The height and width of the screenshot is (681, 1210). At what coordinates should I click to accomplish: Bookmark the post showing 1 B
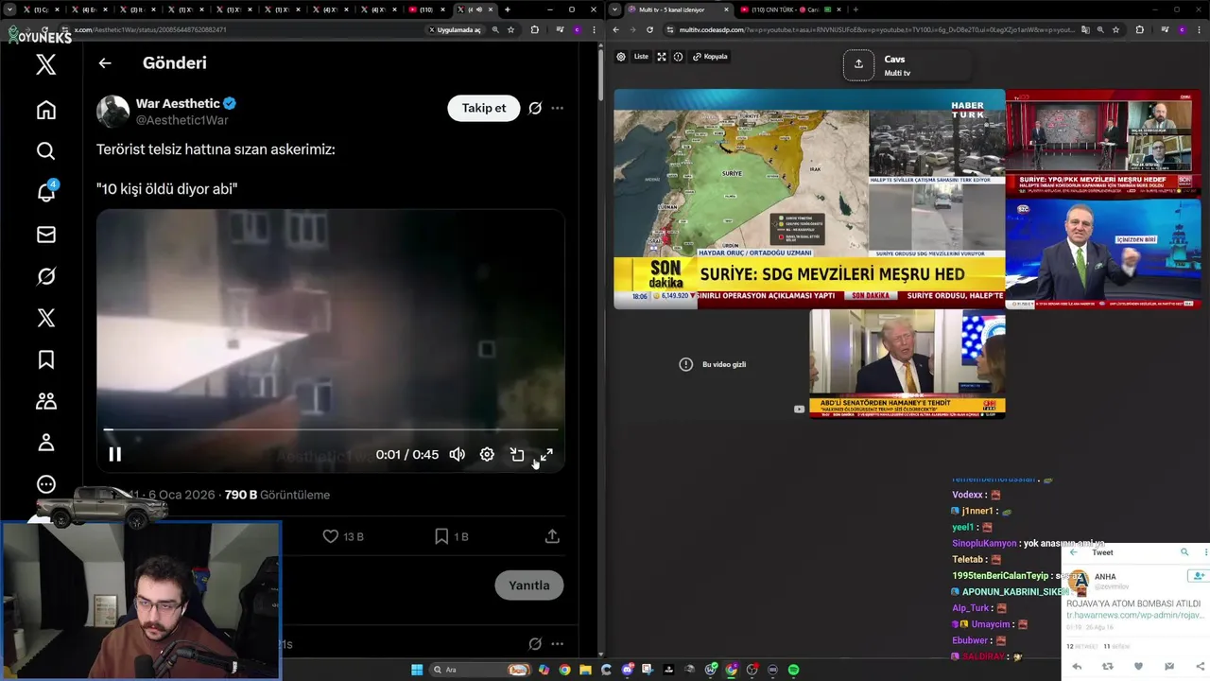click(451, 536)
